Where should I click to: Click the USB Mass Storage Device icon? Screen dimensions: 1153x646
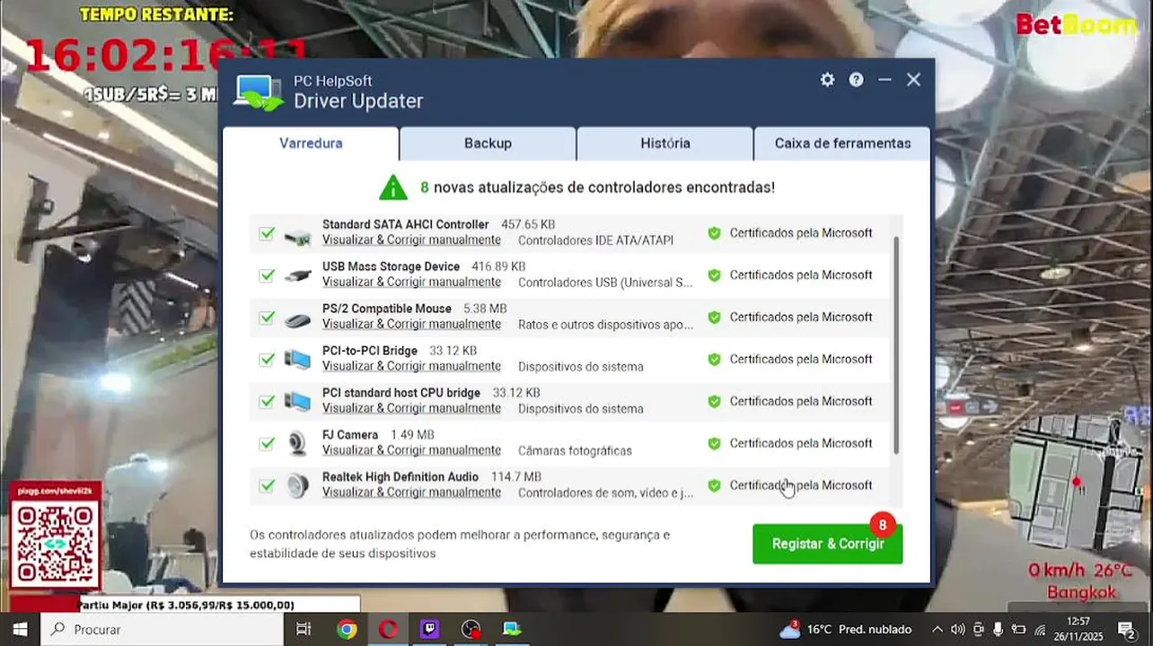297,275
